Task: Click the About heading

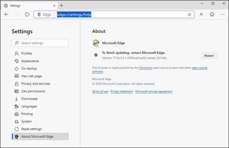Action: (x=99, y=31)
